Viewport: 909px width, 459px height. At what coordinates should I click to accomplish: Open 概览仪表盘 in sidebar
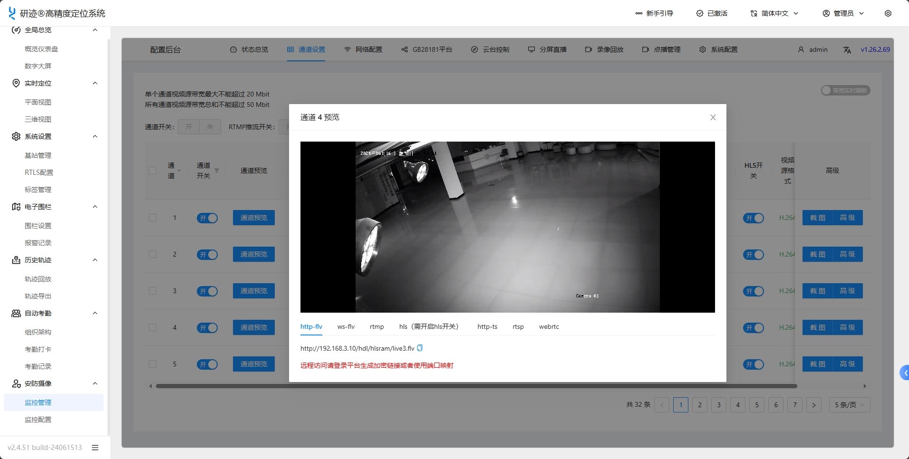(41, 49)
